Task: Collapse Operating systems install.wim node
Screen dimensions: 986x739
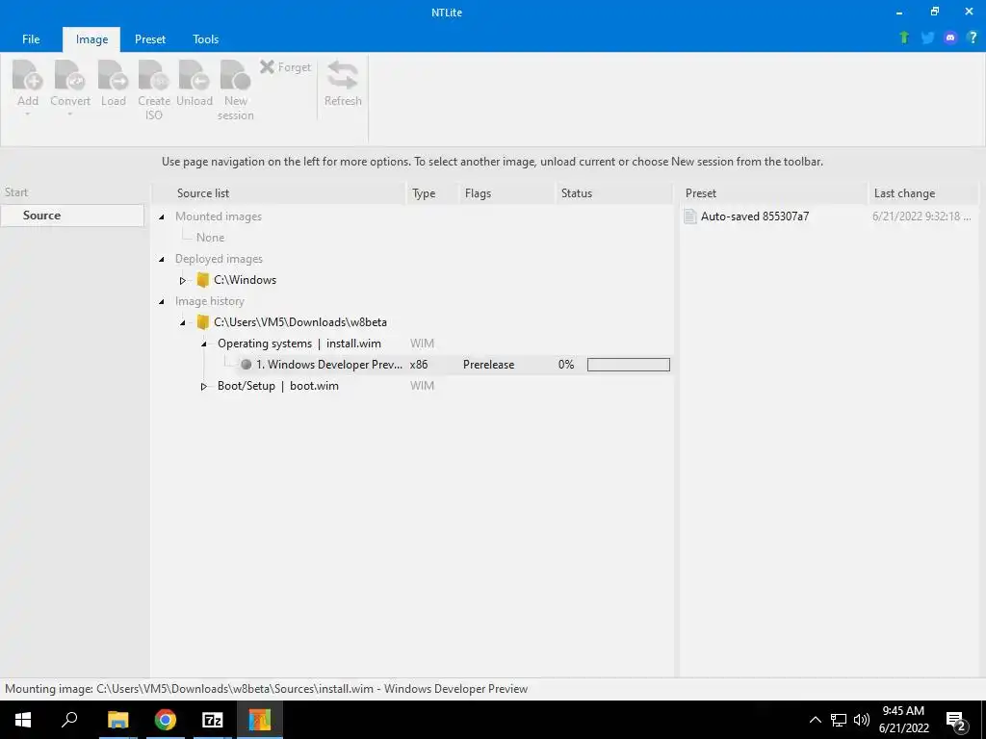Action: pos(204,344)
